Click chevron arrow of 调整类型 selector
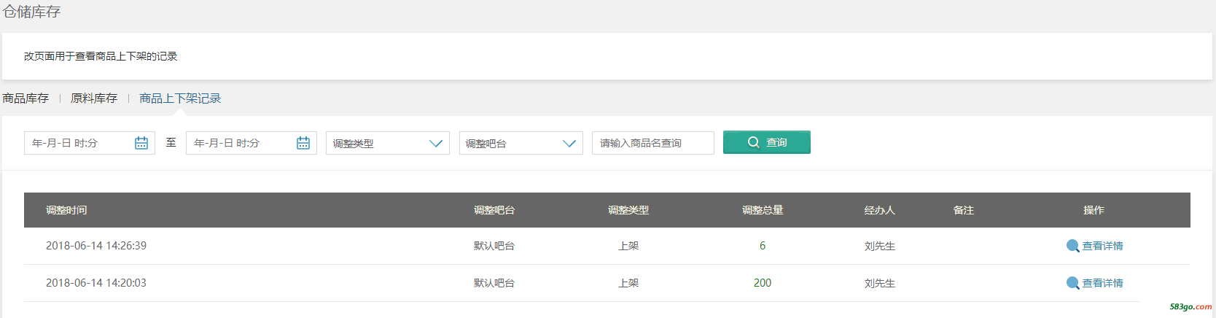Image resolution: width=1216 pixels, height=318 pixels. pos(436,144)
